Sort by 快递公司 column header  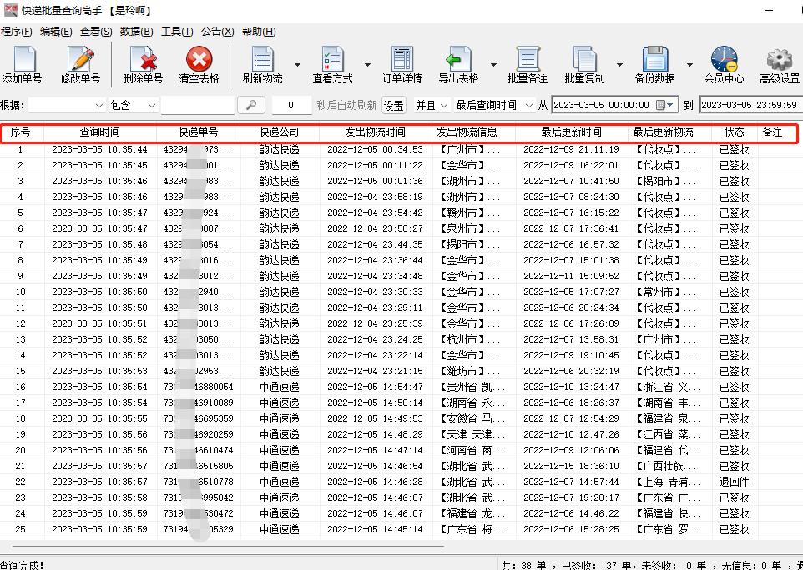(279, 132)
